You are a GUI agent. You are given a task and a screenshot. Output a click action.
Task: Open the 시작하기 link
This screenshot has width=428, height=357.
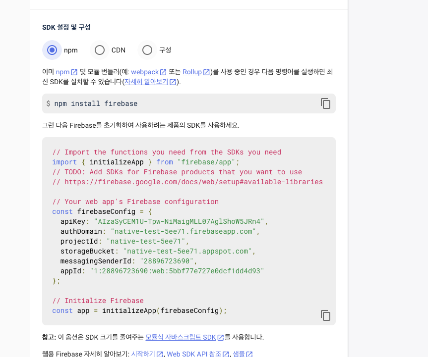click(147, 354)
